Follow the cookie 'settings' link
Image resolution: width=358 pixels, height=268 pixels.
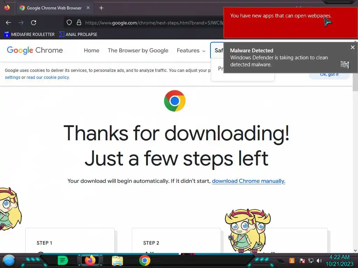pos(13,77)
